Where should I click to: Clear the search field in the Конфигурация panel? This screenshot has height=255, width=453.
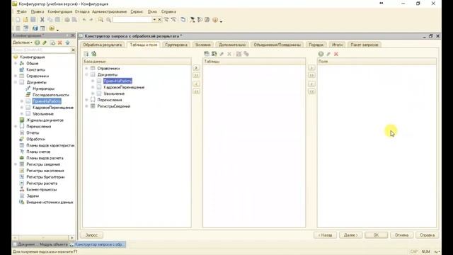point(73,50)
